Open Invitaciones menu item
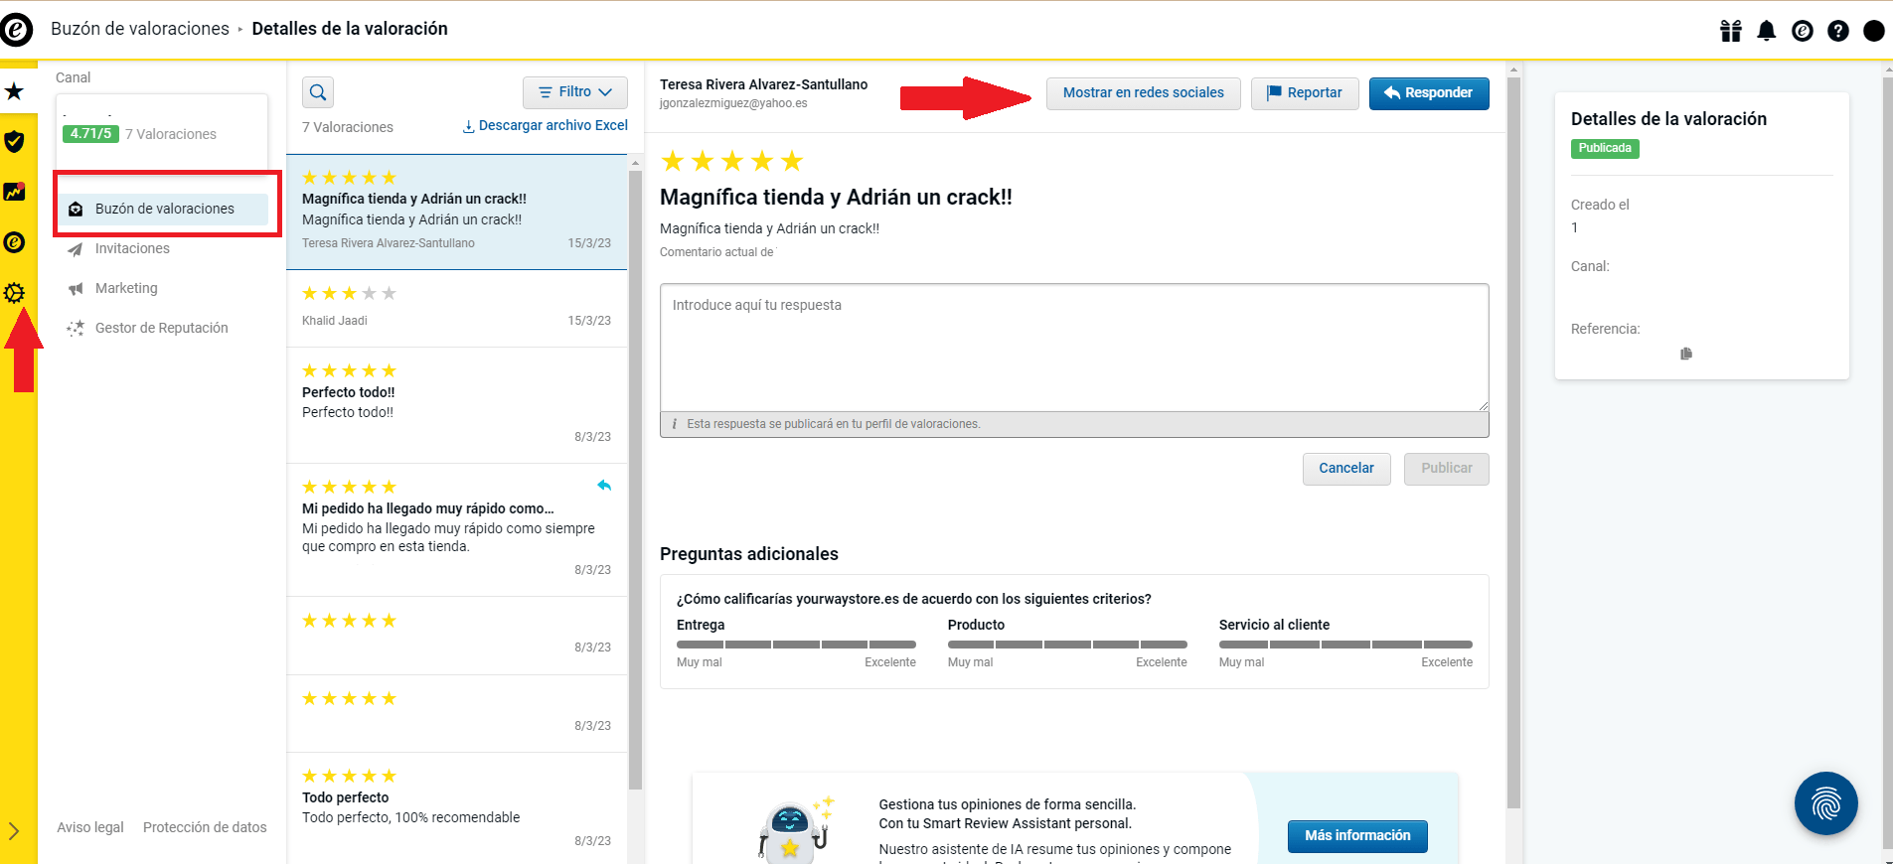Viewport: 1893px width, 864px height. (x=132, y=248)
